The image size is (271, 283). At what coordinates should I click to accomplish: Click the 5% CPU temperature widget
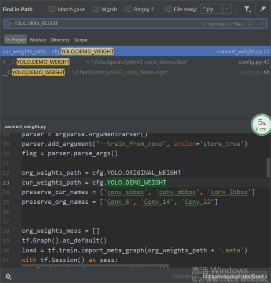(261, 124)
